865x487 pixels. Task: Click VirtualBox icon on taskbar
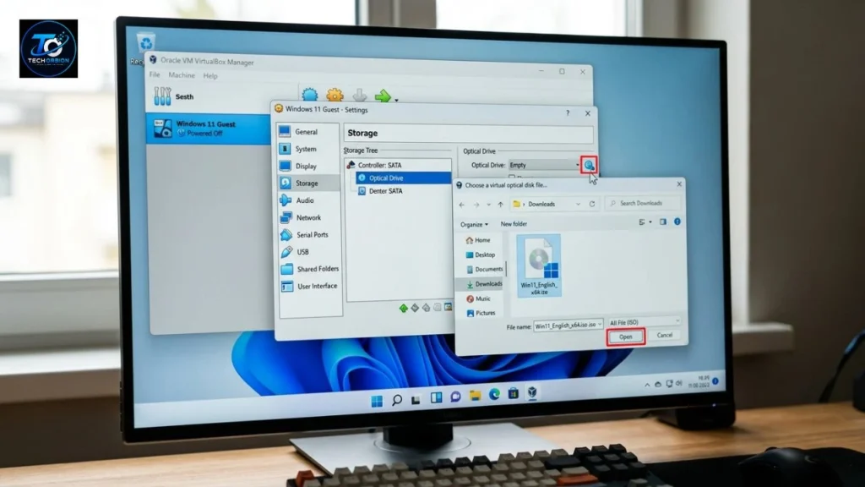(x=532, y=392)
